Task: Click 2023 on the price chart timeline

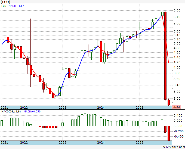Action: (63, 108)
